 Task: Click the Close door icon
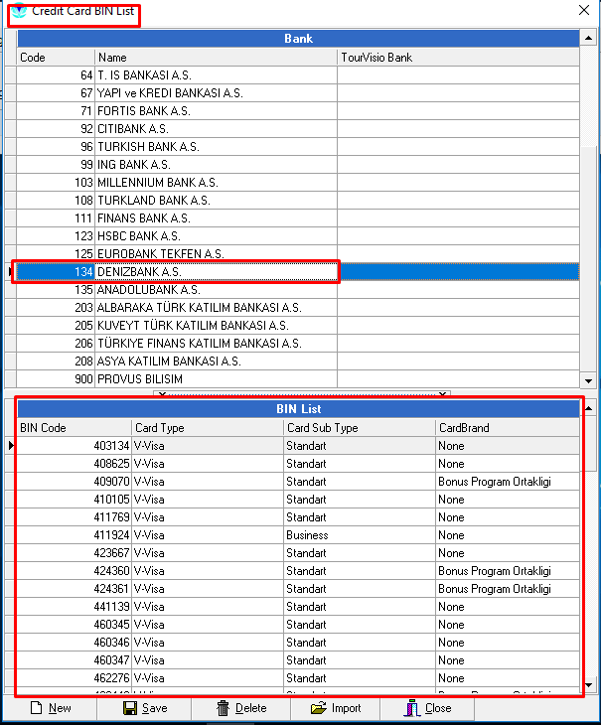pos(411,708)
